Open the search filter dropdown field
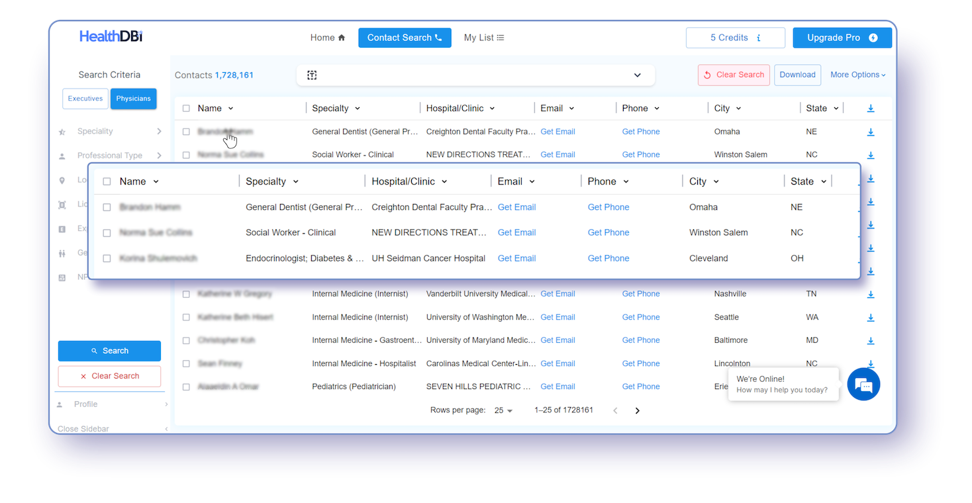The width and height of the screenshot is (972, 503). coord(475,75)
